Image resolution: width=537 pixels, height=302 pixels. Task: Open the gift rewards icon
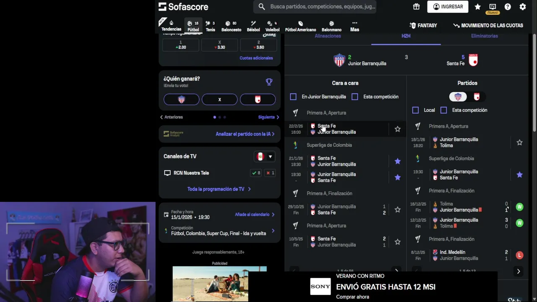416,7
